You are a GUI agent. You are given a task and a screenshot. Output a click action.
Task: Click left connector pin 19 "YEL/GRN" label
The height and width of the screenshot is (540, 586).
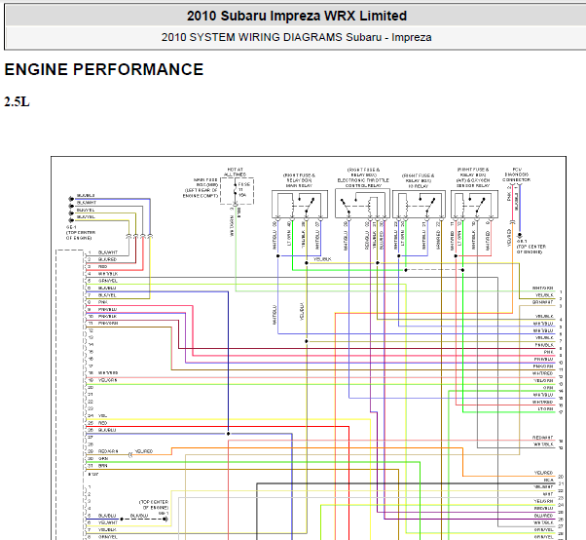click(108, 380)
